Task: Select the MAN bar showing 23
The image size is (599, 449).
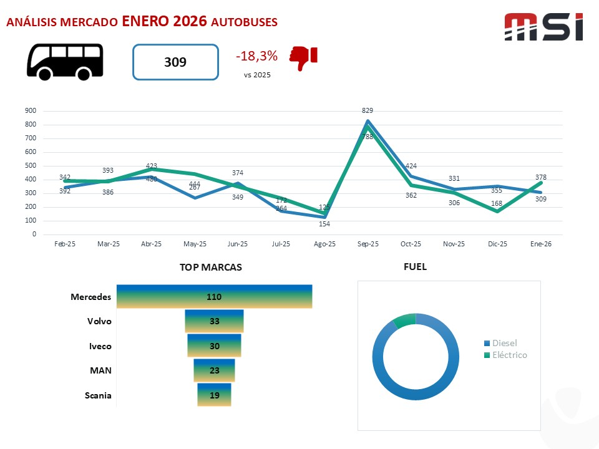Action: 214,370
